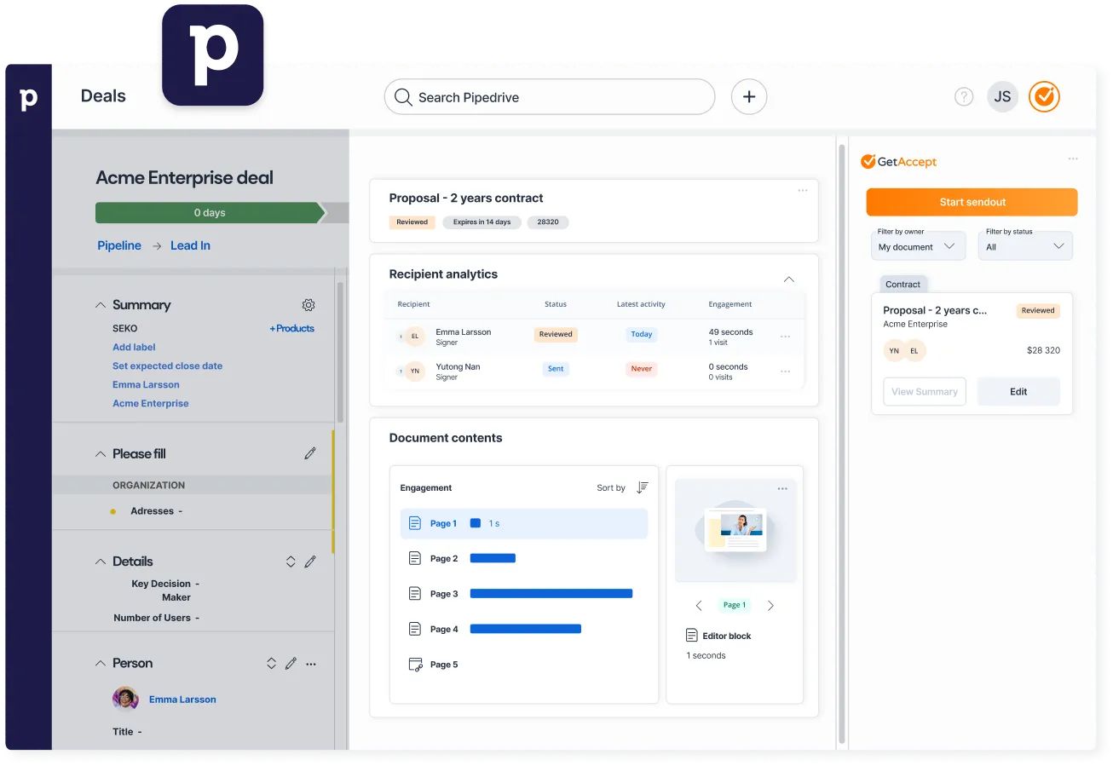The image size is (1113, 766).
Task: Click the Sort by order icon
Action: (643, 487)
